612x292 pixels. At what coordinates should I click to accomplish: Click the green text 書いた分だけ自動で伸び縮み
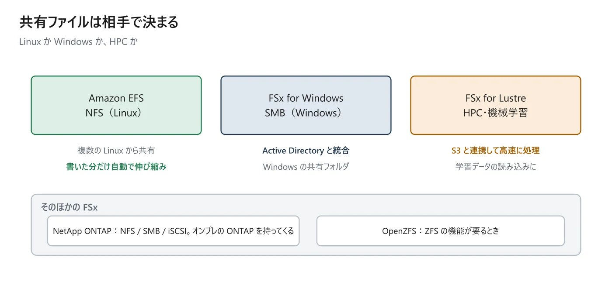pos(116,167)
